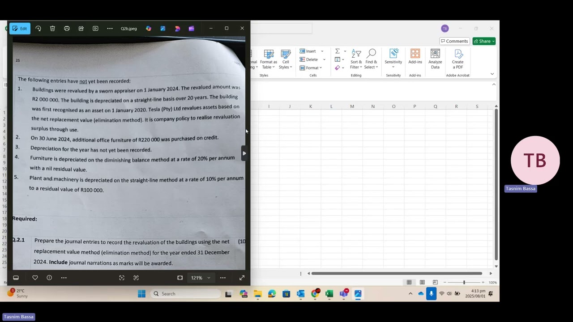The height and width of the screenshot is (322, 573).
Task: Scan text in the image
Action: pos(136,278)
